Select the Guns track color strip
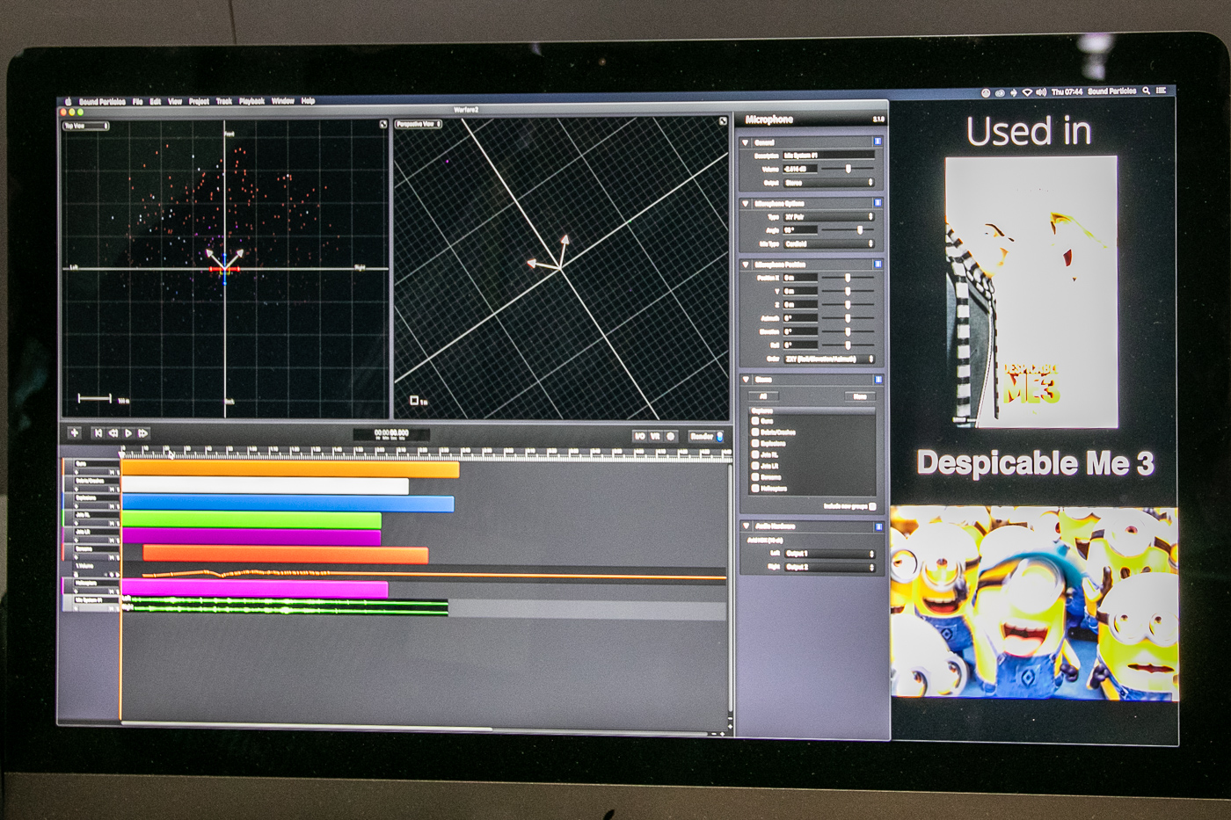This screenshot has width=1231, height=820. [x=65, y=467]
